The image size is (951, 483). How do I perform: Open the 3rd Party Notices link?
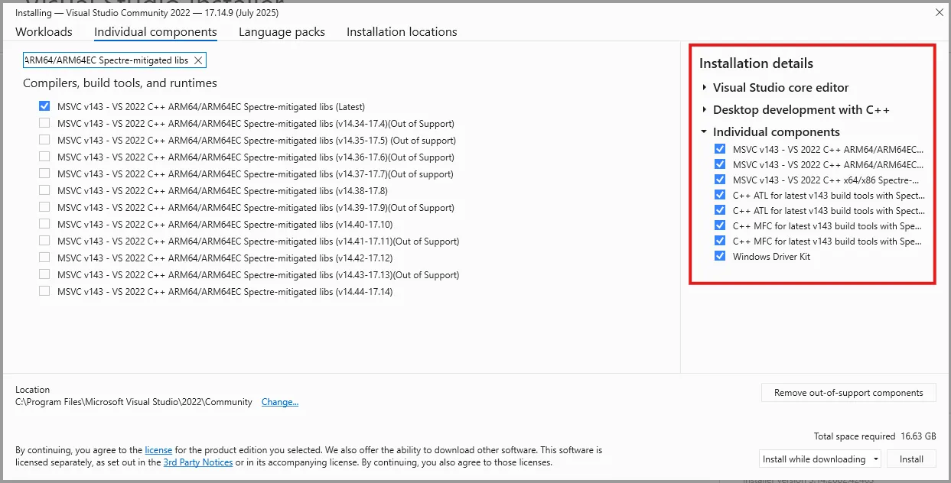(197, 462)
